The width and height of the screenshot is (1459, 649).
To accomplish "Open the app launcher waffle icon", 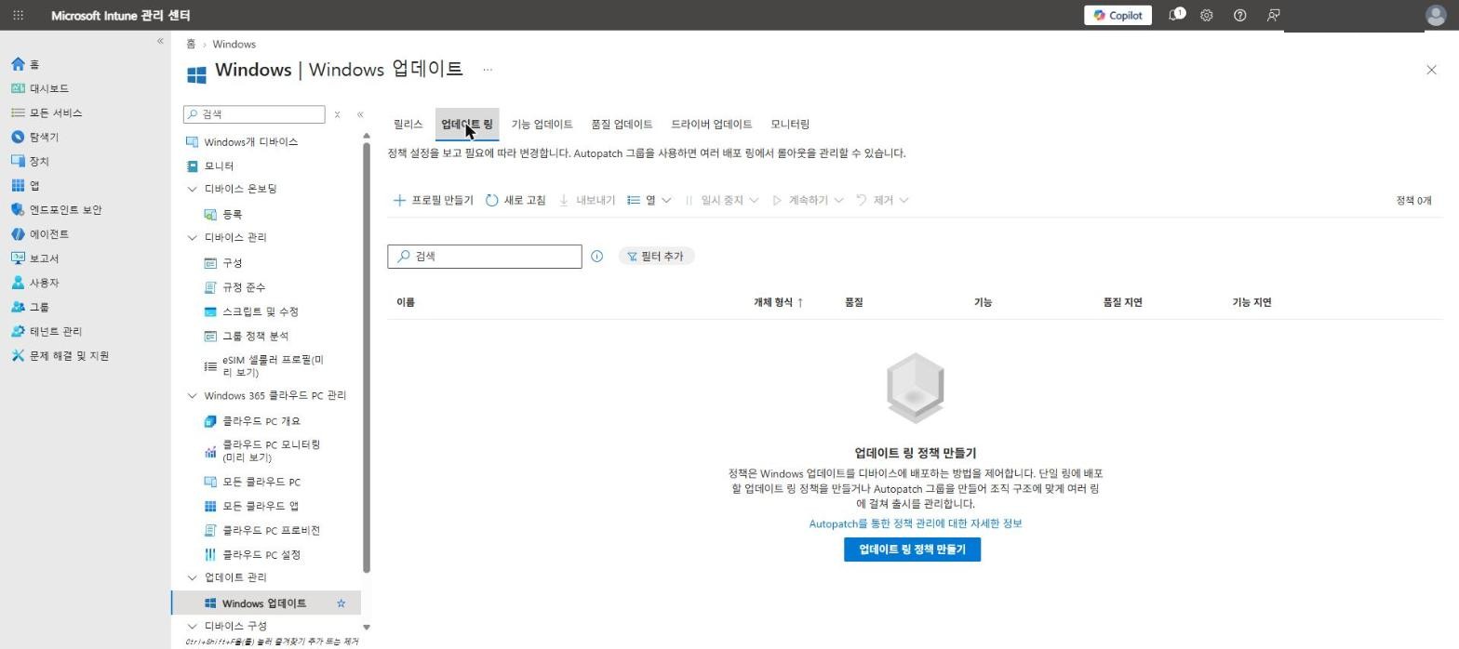I will [x=18, y=16].
